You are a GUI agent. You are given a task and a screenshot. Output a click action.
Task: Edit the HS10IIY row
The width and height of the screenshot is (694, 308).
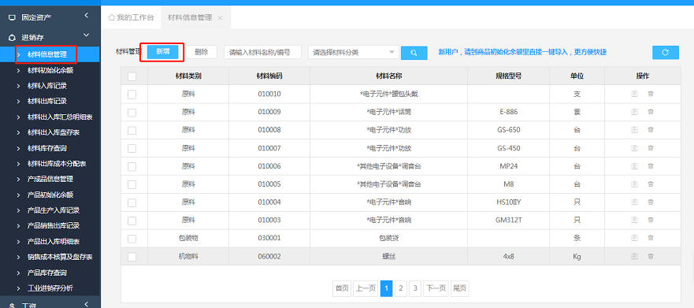coord(634,202)
